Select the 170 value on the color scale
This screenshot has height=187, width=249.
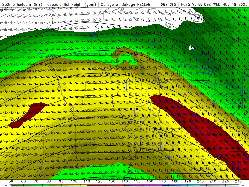coord(162,181)
